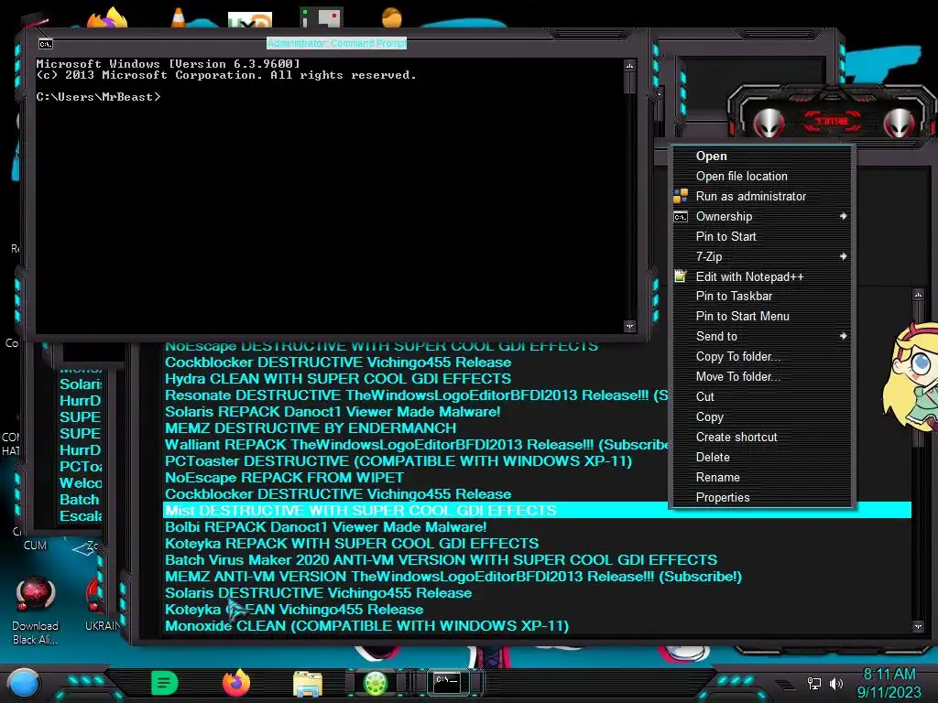Select Monoxide CLEAN item

366,626
